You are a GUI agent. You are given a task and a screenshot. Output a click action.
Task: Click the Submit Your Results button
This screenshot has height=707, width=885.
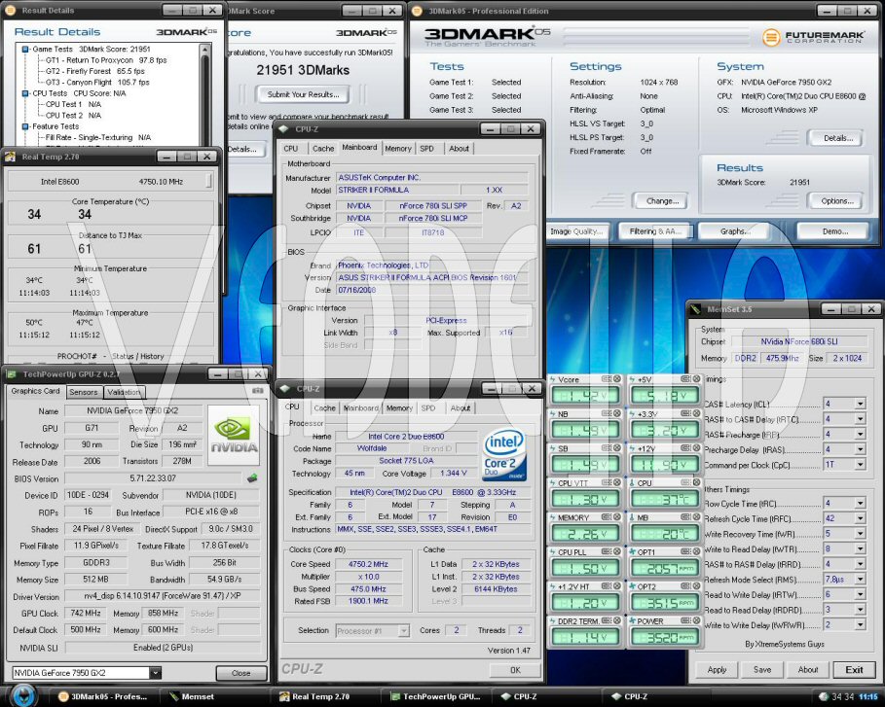tap(303, 94)
